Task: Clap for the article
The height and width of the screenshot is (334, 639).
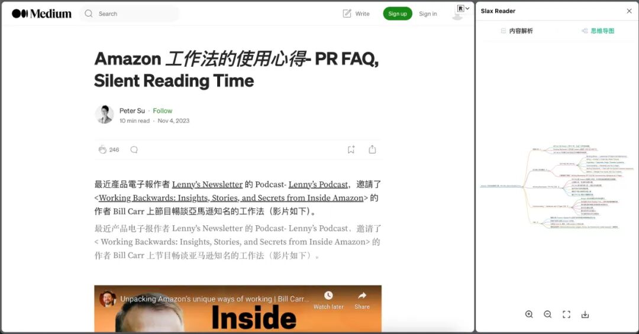Action: (102, 150)
